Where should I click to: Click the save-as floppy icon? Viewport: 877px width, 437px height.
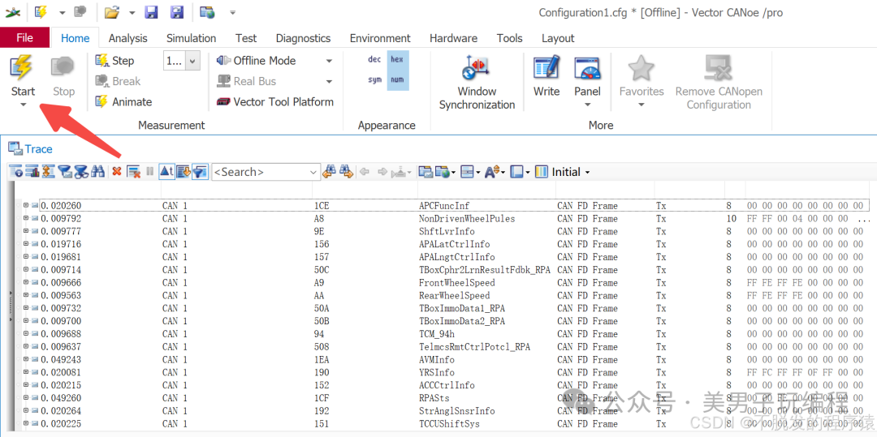(x=177, y=11)
